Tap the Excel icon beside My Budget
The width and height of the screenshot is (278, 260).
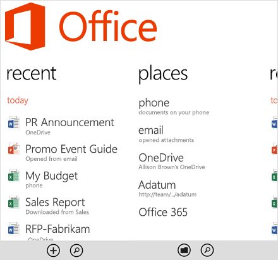[14, 175]
